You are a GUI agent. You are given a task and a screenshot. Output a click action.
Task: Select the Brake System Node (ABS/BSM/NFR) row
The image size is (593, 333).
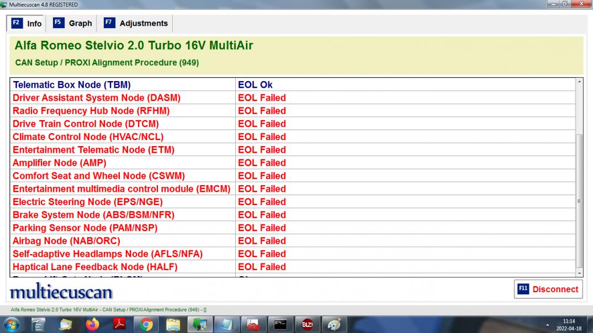(293, 215)
